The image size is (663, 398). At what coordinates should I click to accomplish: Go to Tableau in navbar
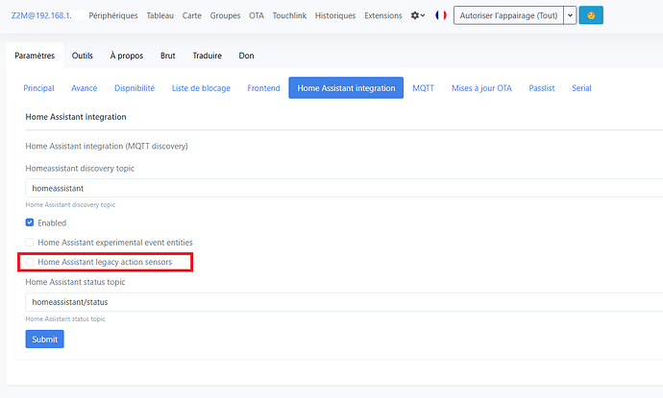pos(160,15)
